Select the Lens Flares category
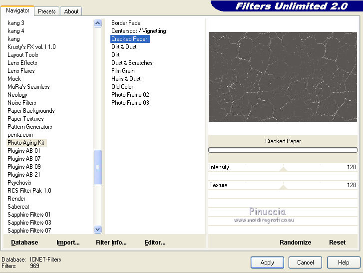The width and height of the screenshot is (363, 273). point(21,71)
